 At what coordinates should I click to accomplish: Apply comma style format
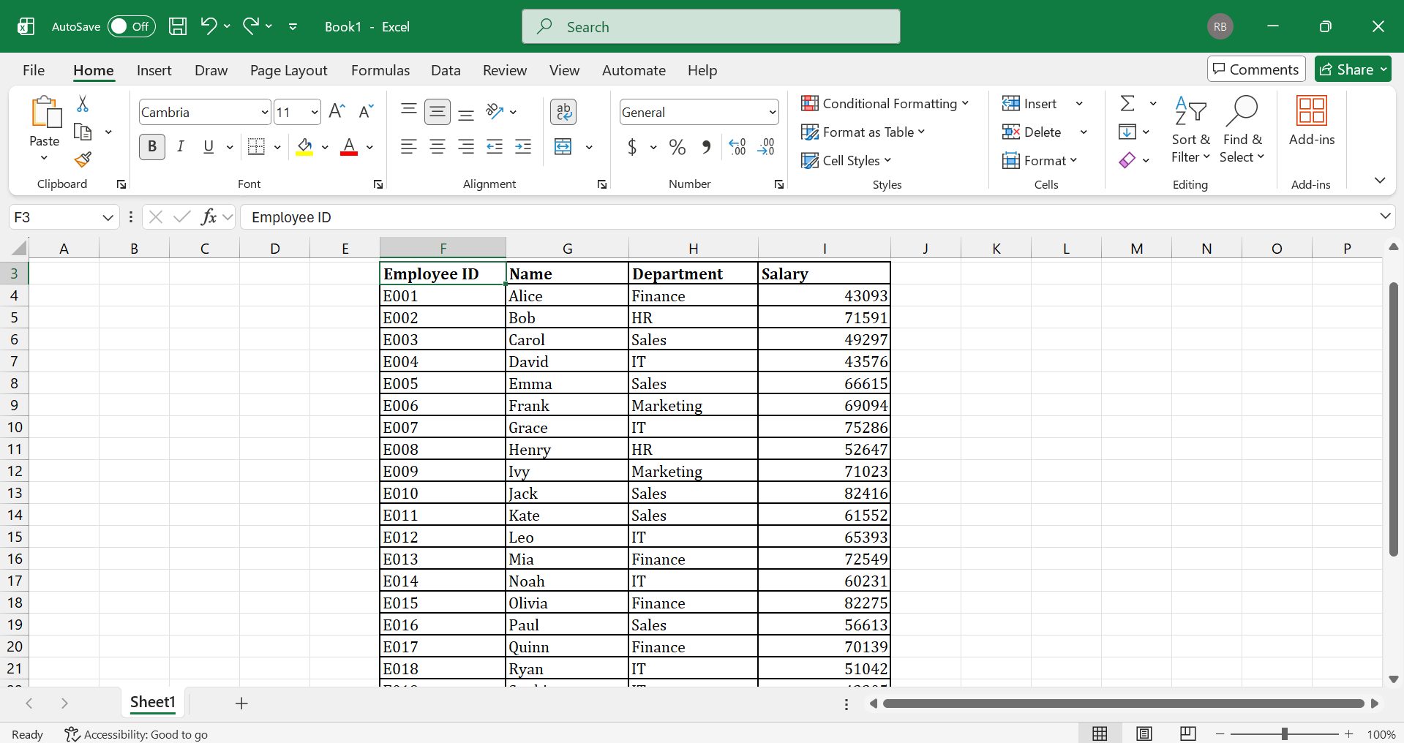tap(706, 147)
